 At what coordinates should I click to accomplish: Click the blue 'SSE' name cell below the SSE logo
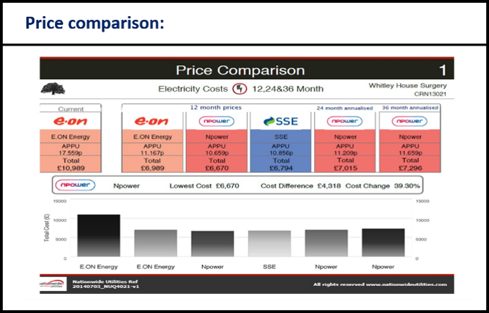tap(280, 136)
